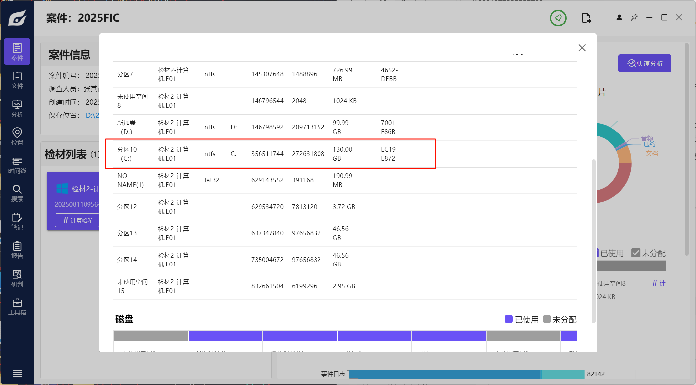Open the 文件 (Files) sidebar icon

pyautogui.click(x=17, y=80)
